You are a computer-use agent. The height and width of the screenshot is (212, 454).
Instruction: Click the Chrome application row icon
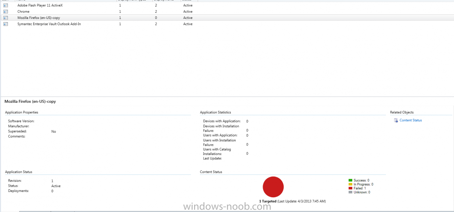click(6, 12)
